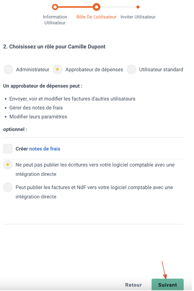Select the Approbateur de dépenses radio button
The image size is (194, 291).
click(58, 70)
